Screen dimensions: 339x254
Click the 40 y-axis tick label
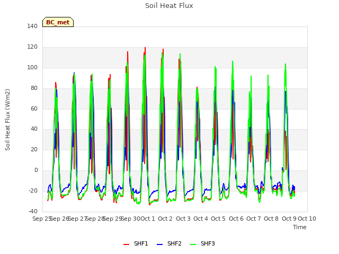click(x=34, y=129)
